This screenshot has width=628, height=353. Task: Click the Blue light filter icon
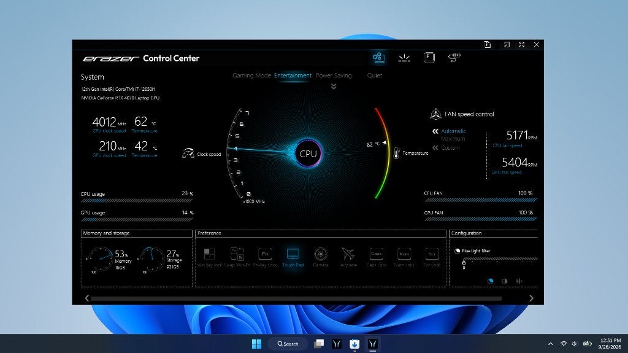pos(457,251)
